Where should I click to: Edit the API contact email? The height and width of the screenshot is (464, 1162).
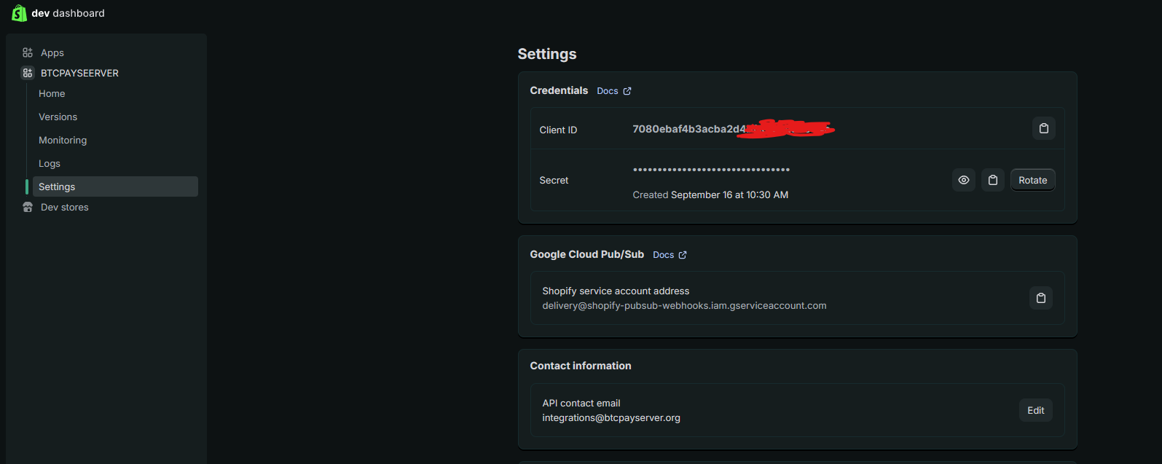tap(1035, 410)
